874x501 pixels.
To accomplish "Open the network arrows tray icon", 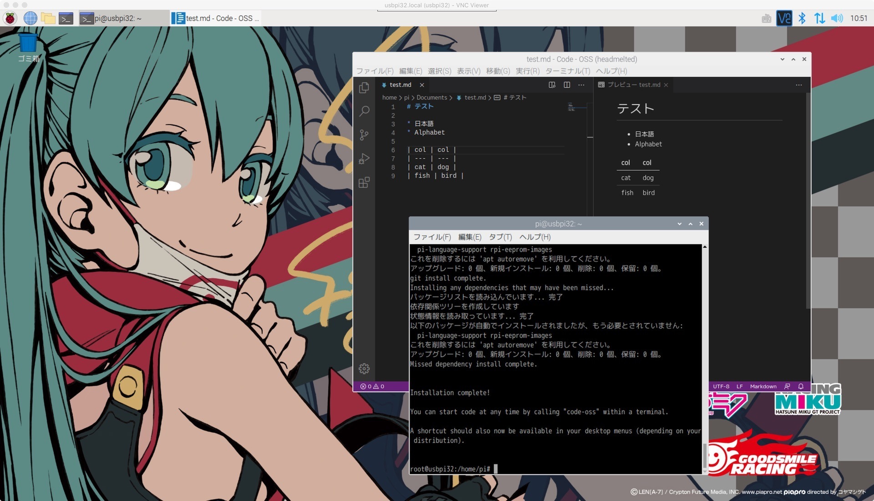I will point(819,18).
